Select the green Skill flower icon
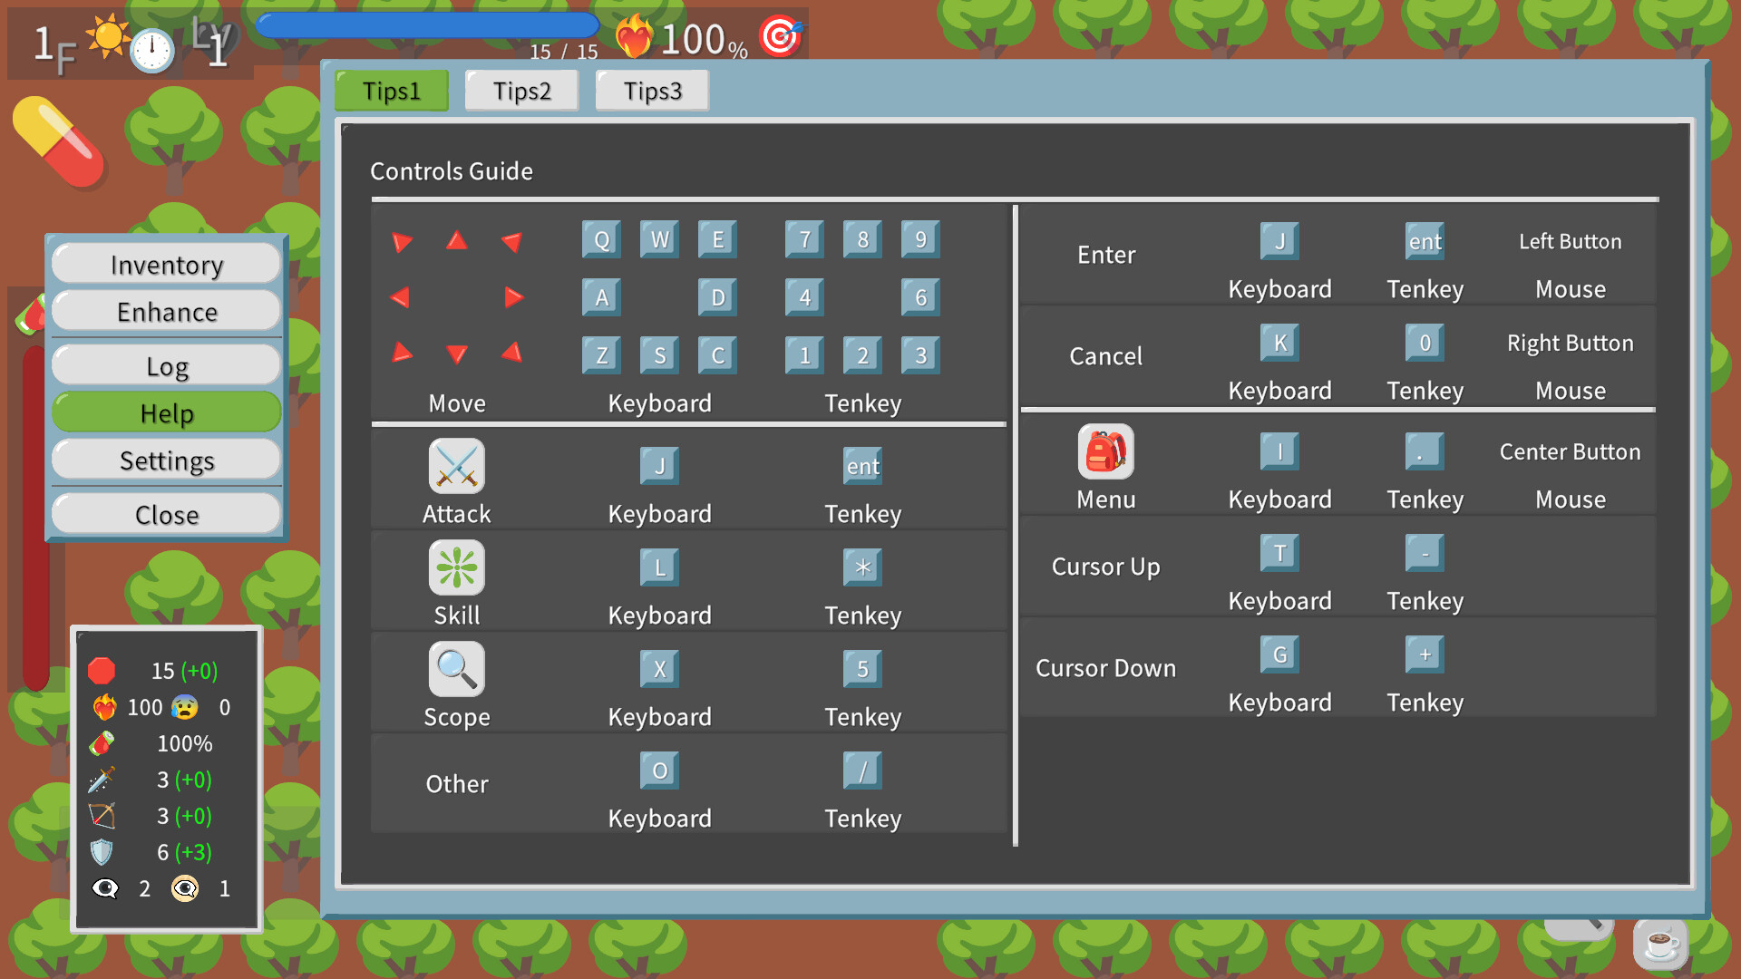 coord(456,567)
